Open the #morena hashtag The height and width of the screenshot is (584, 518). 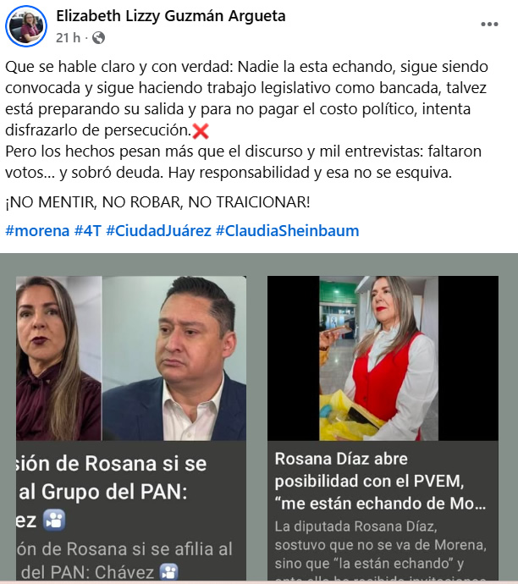click(x=37, y=231)
